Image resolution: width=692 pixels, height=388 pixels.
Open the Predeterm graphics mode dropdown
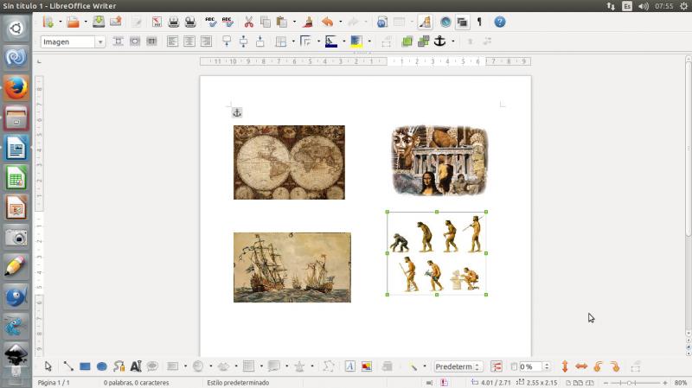pyautogui.click(x=458, y=366)
